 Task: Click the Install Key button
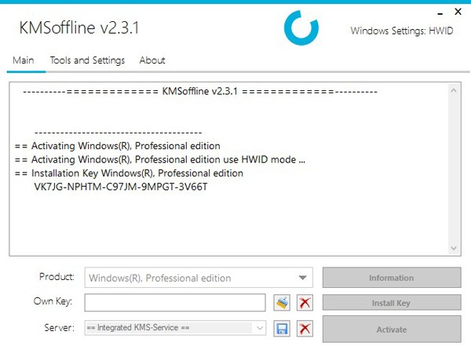pyautogui.click(x=391, y=303)
